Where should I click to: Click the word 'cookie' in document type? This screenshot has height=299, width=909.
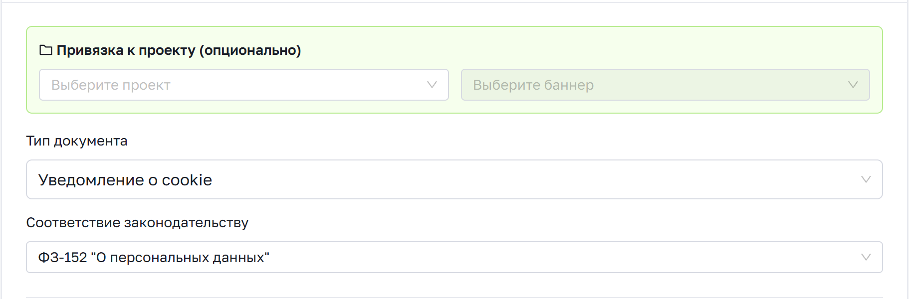187,180
